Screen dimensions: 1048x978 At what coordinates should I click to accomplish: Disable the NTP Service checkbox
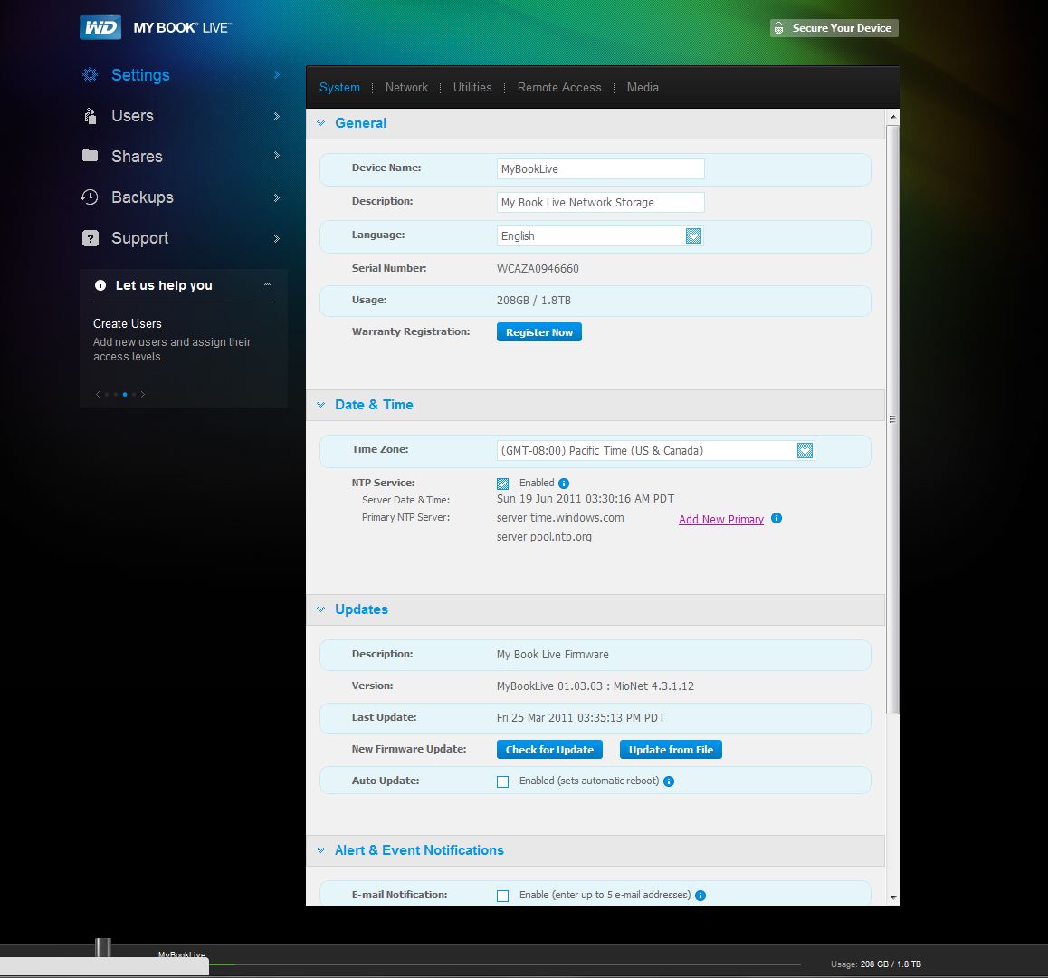pos(502,484)
